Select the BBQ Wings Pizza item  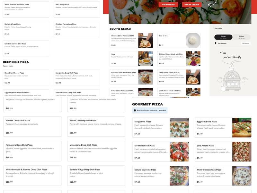(x=77, y=9)
